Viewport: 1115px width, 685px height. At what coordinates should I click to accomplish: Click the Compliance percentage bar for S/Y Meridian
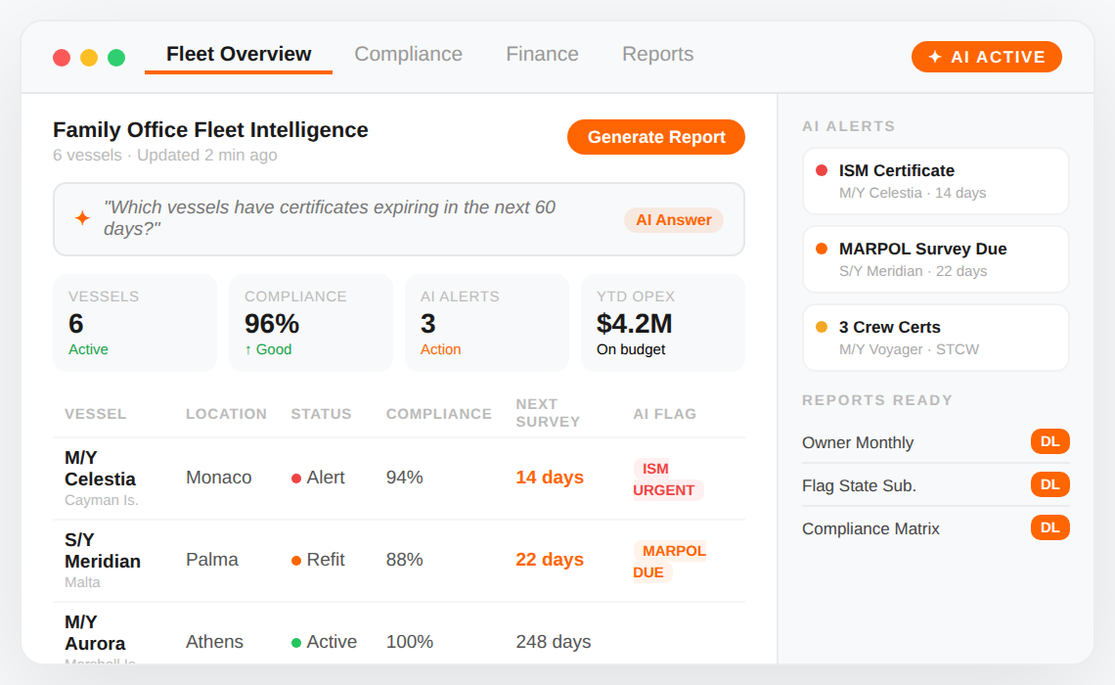pos(406,559)
